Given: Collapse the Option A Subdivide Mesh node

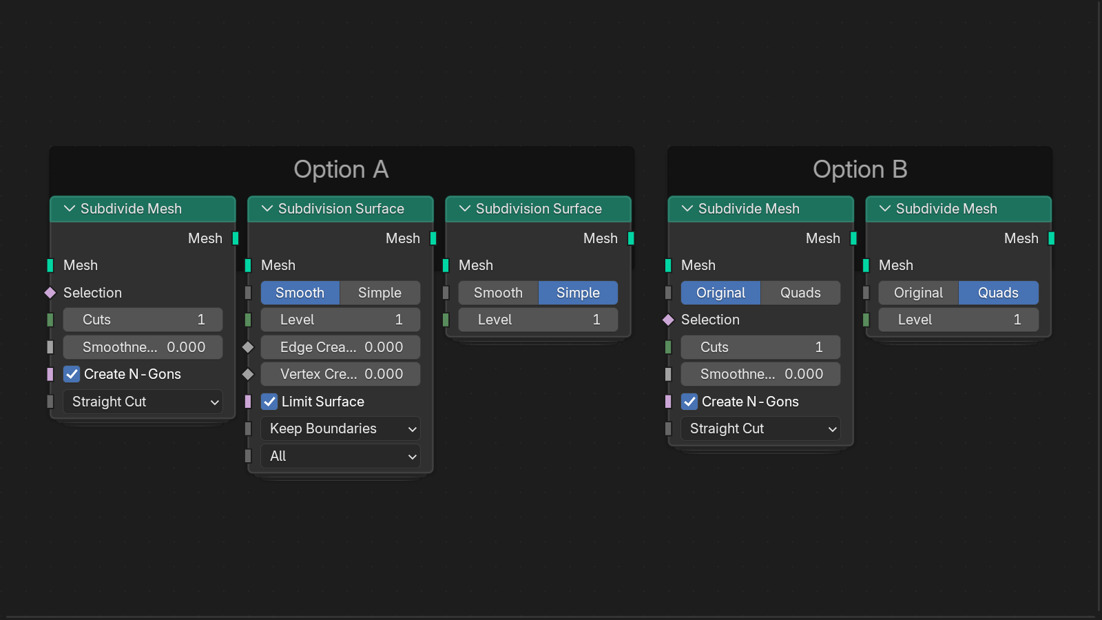Looking at the screenshot, I should 70,209.
